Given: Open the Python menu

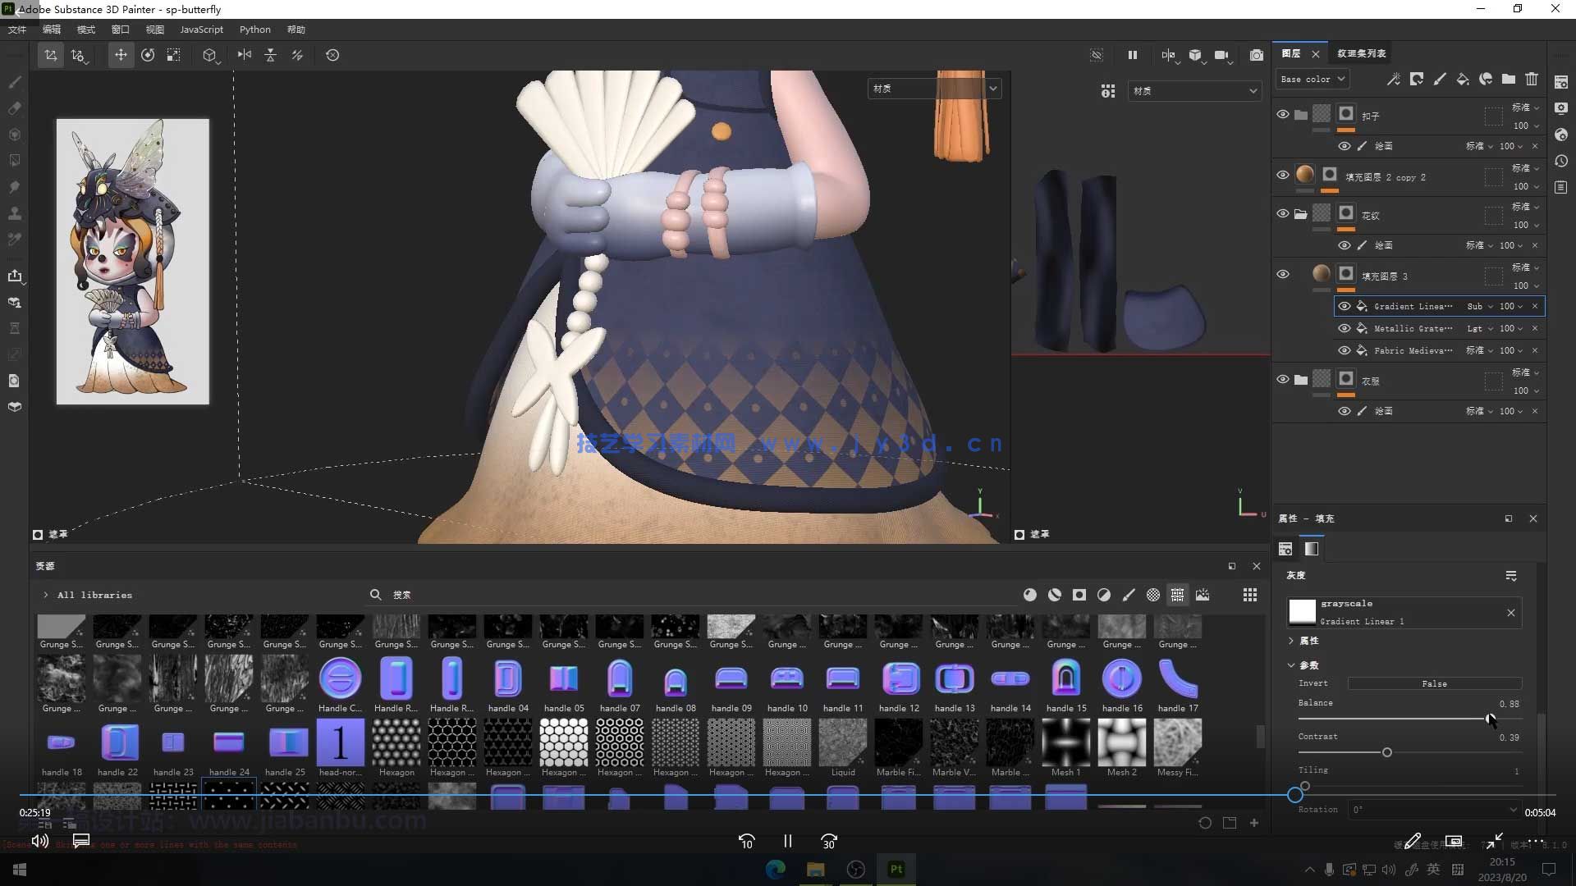Looking at the screenshot, I should point(254,30).
